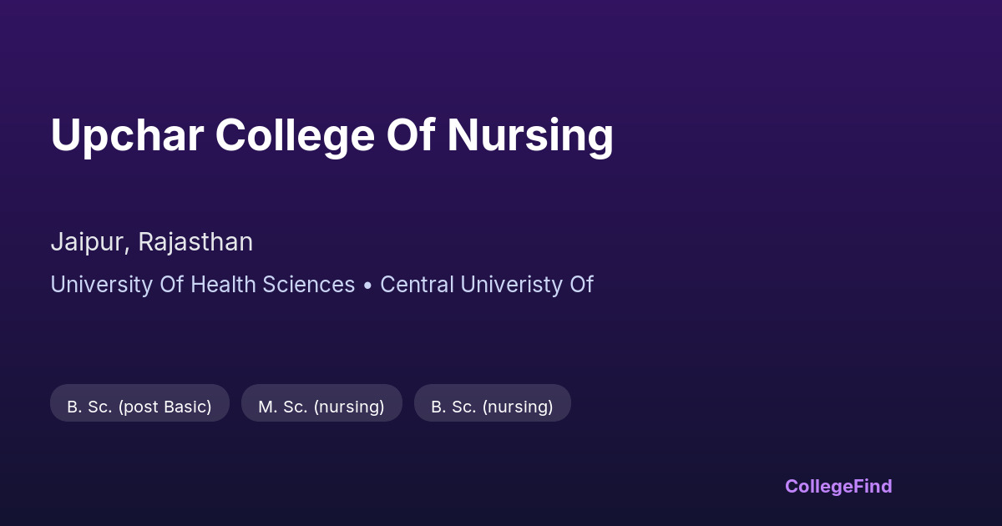
Task: Click 'post Basic' text inside first chip
Action: tap(164, 407)
